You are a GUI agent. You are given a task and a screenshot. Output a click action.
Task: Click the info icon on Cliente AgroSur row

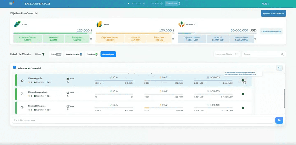coord(243,80)
